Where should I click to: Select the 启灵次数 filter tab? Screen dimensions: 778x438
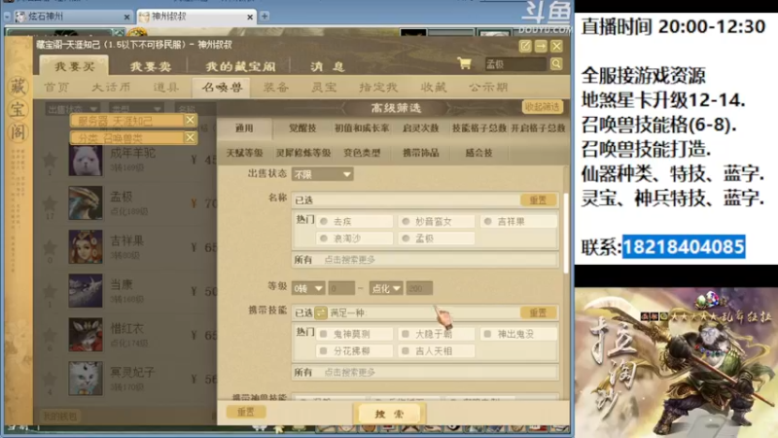(421, 128)
